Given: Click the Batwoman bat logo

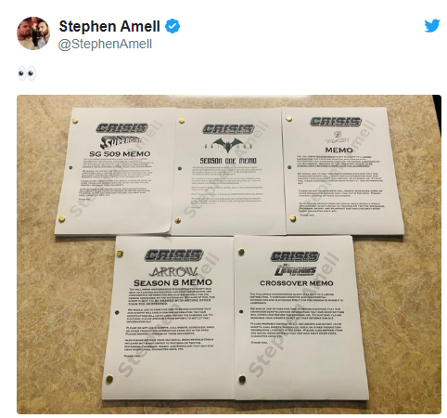Looking at the screenshot, I should coord(228,145).
